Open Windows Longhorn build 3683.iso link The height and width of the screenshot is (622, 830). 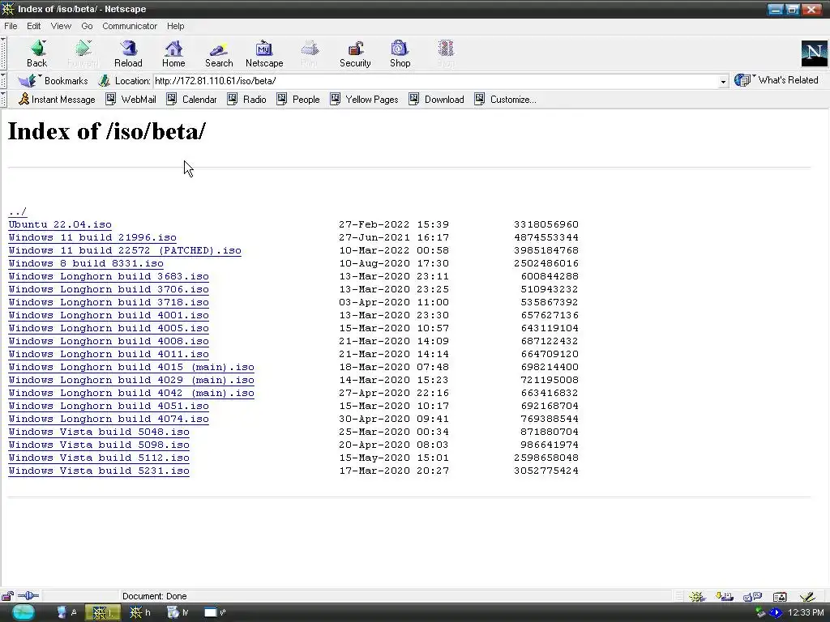click(x=109, y=276)
